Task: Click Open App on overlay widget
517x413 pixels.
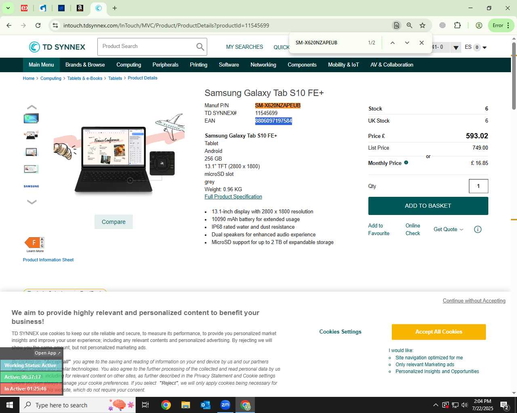Action: click(x=47, y=353)
